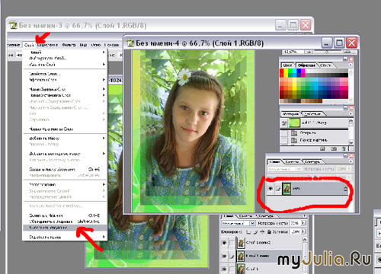Click the camera snapshot icon in History panel
The image size is (381, 274).
coord(334,148)
